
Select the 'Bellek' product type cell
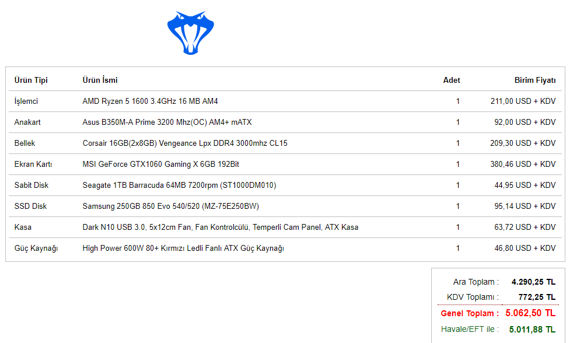point(25,143)
